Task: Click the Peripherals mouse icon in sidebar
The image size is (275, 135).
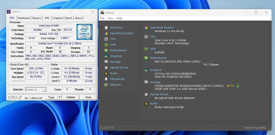Action: [106, 79]
